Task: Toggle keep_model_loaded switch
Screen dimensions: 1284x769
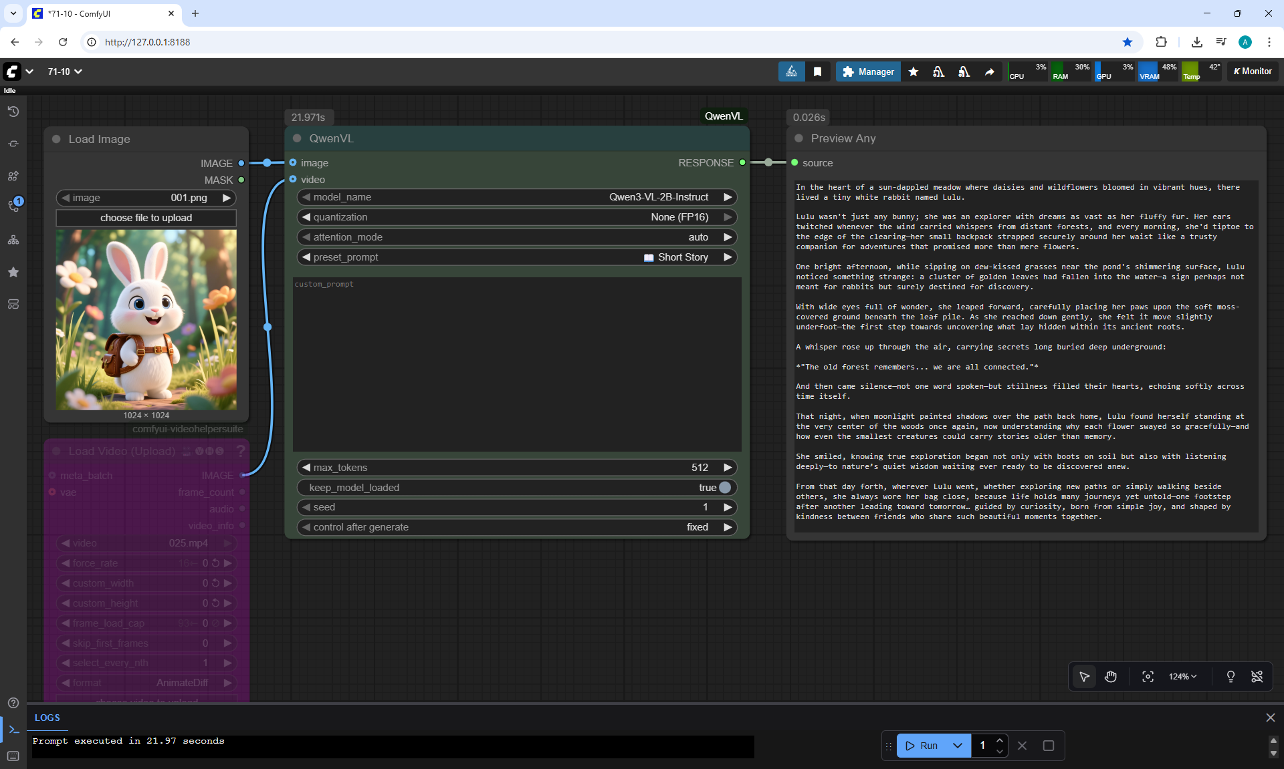Action: 724,488
